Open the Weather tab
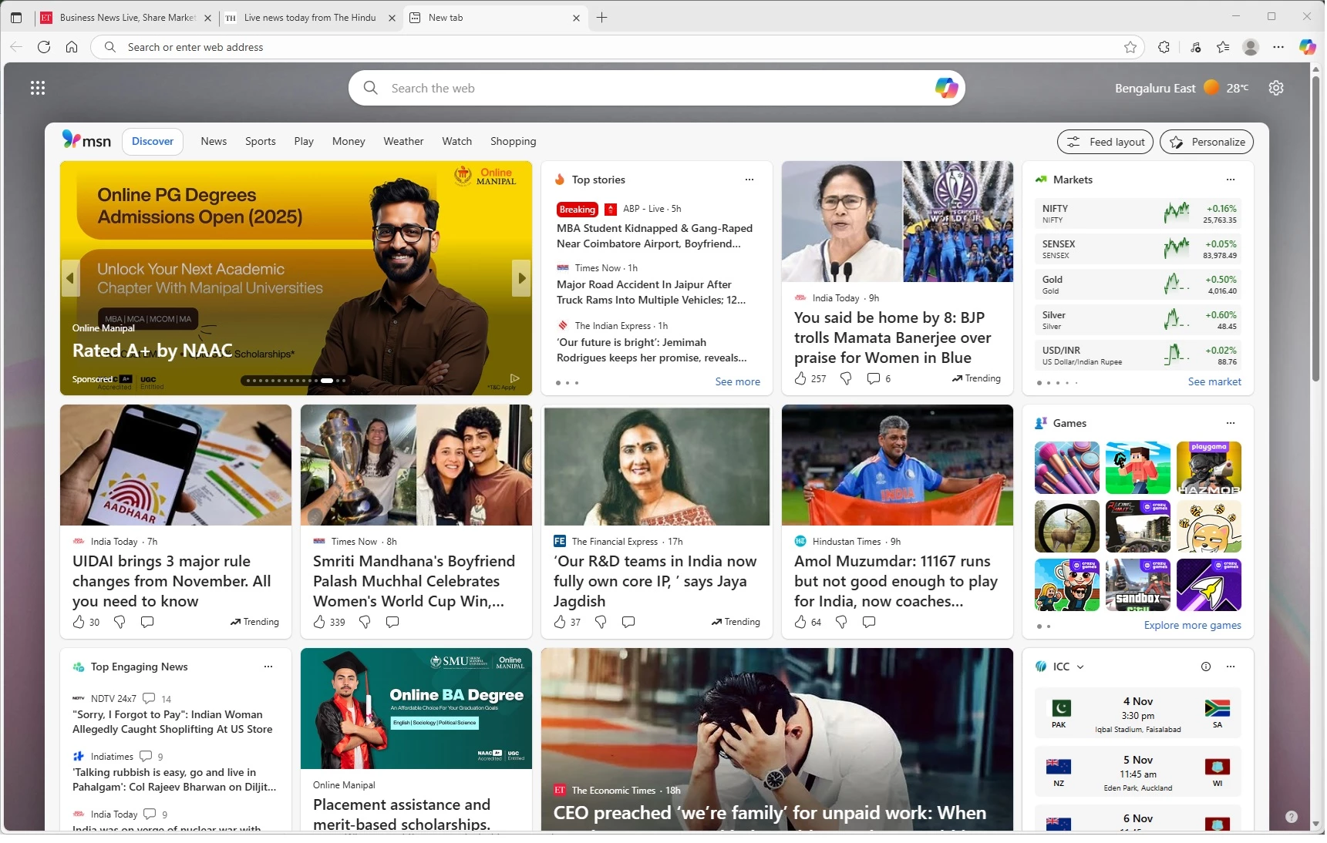The image size is (1327, 843). [x=403, y=141]
